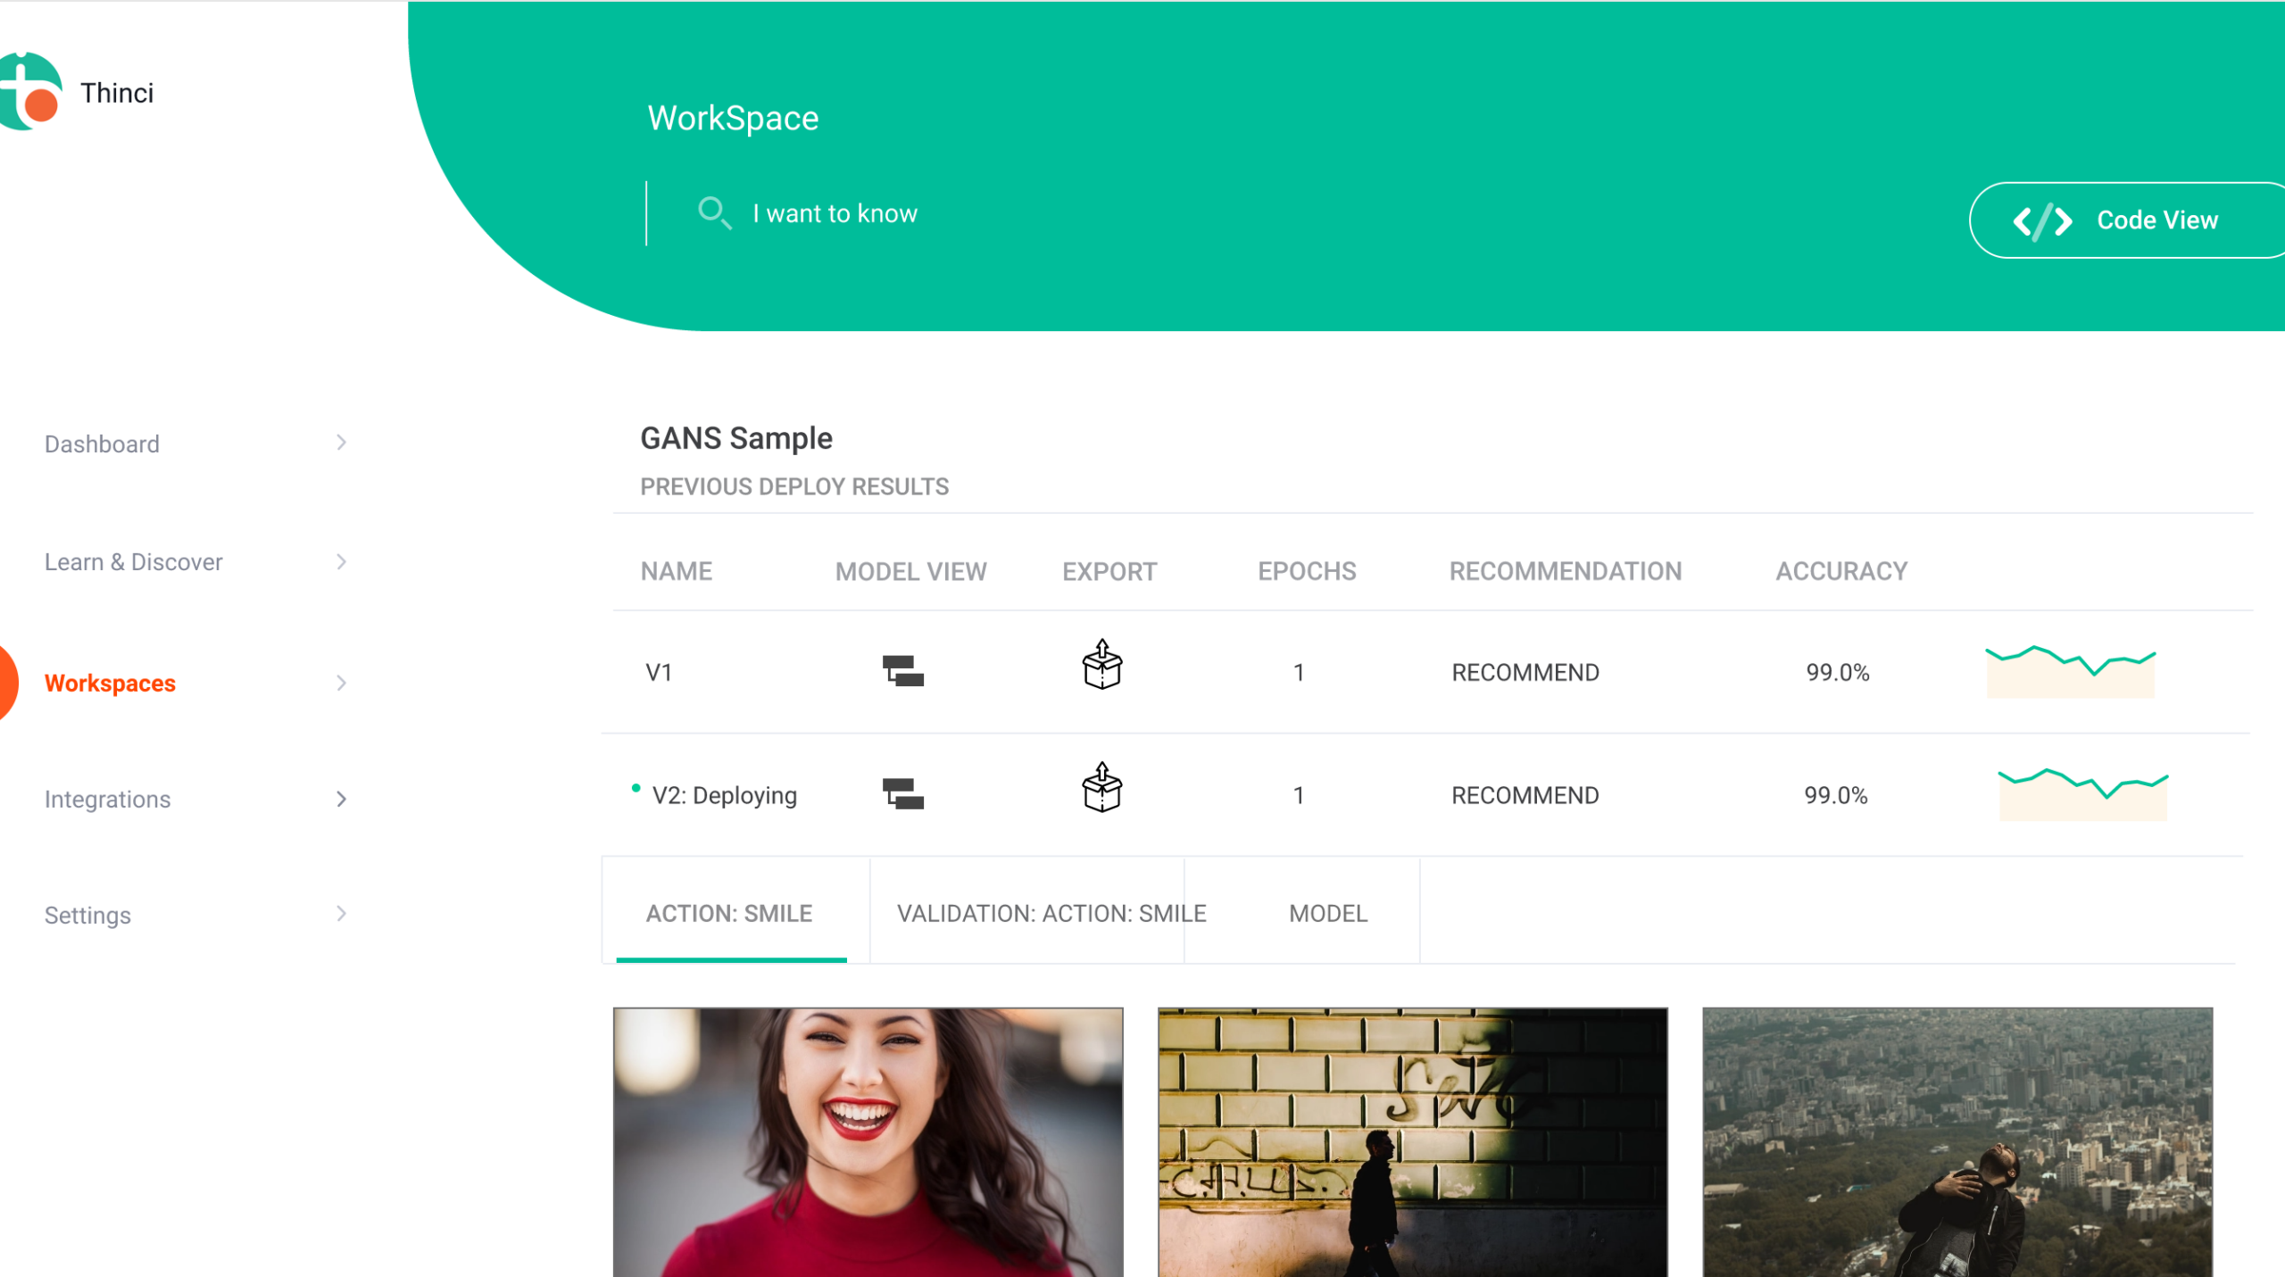Open Dashboard in the sidebar
The image size is (2285, 1277).
coord(102,444)
